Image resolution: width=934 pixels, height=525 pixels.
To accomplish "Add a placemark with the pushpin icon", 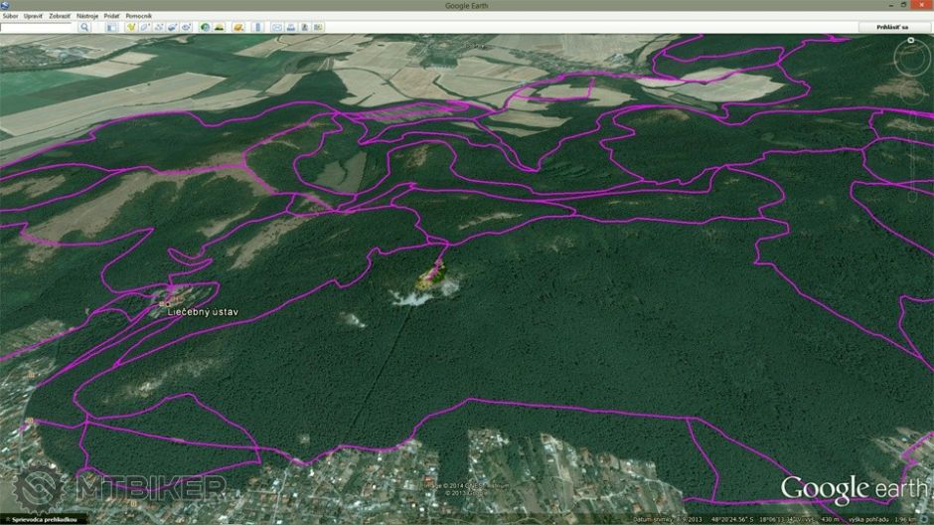I will pos(130,27).
